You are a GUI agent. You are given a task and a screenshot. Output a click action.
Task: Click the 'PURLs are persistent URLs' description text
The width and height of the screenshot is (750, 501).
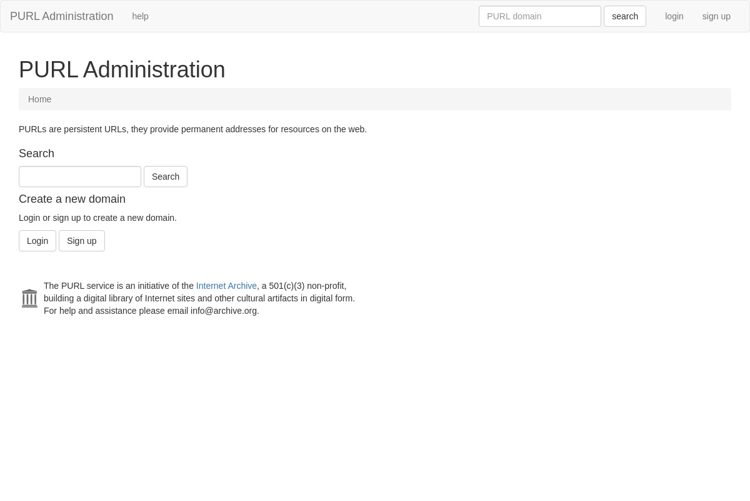(192, 129)
